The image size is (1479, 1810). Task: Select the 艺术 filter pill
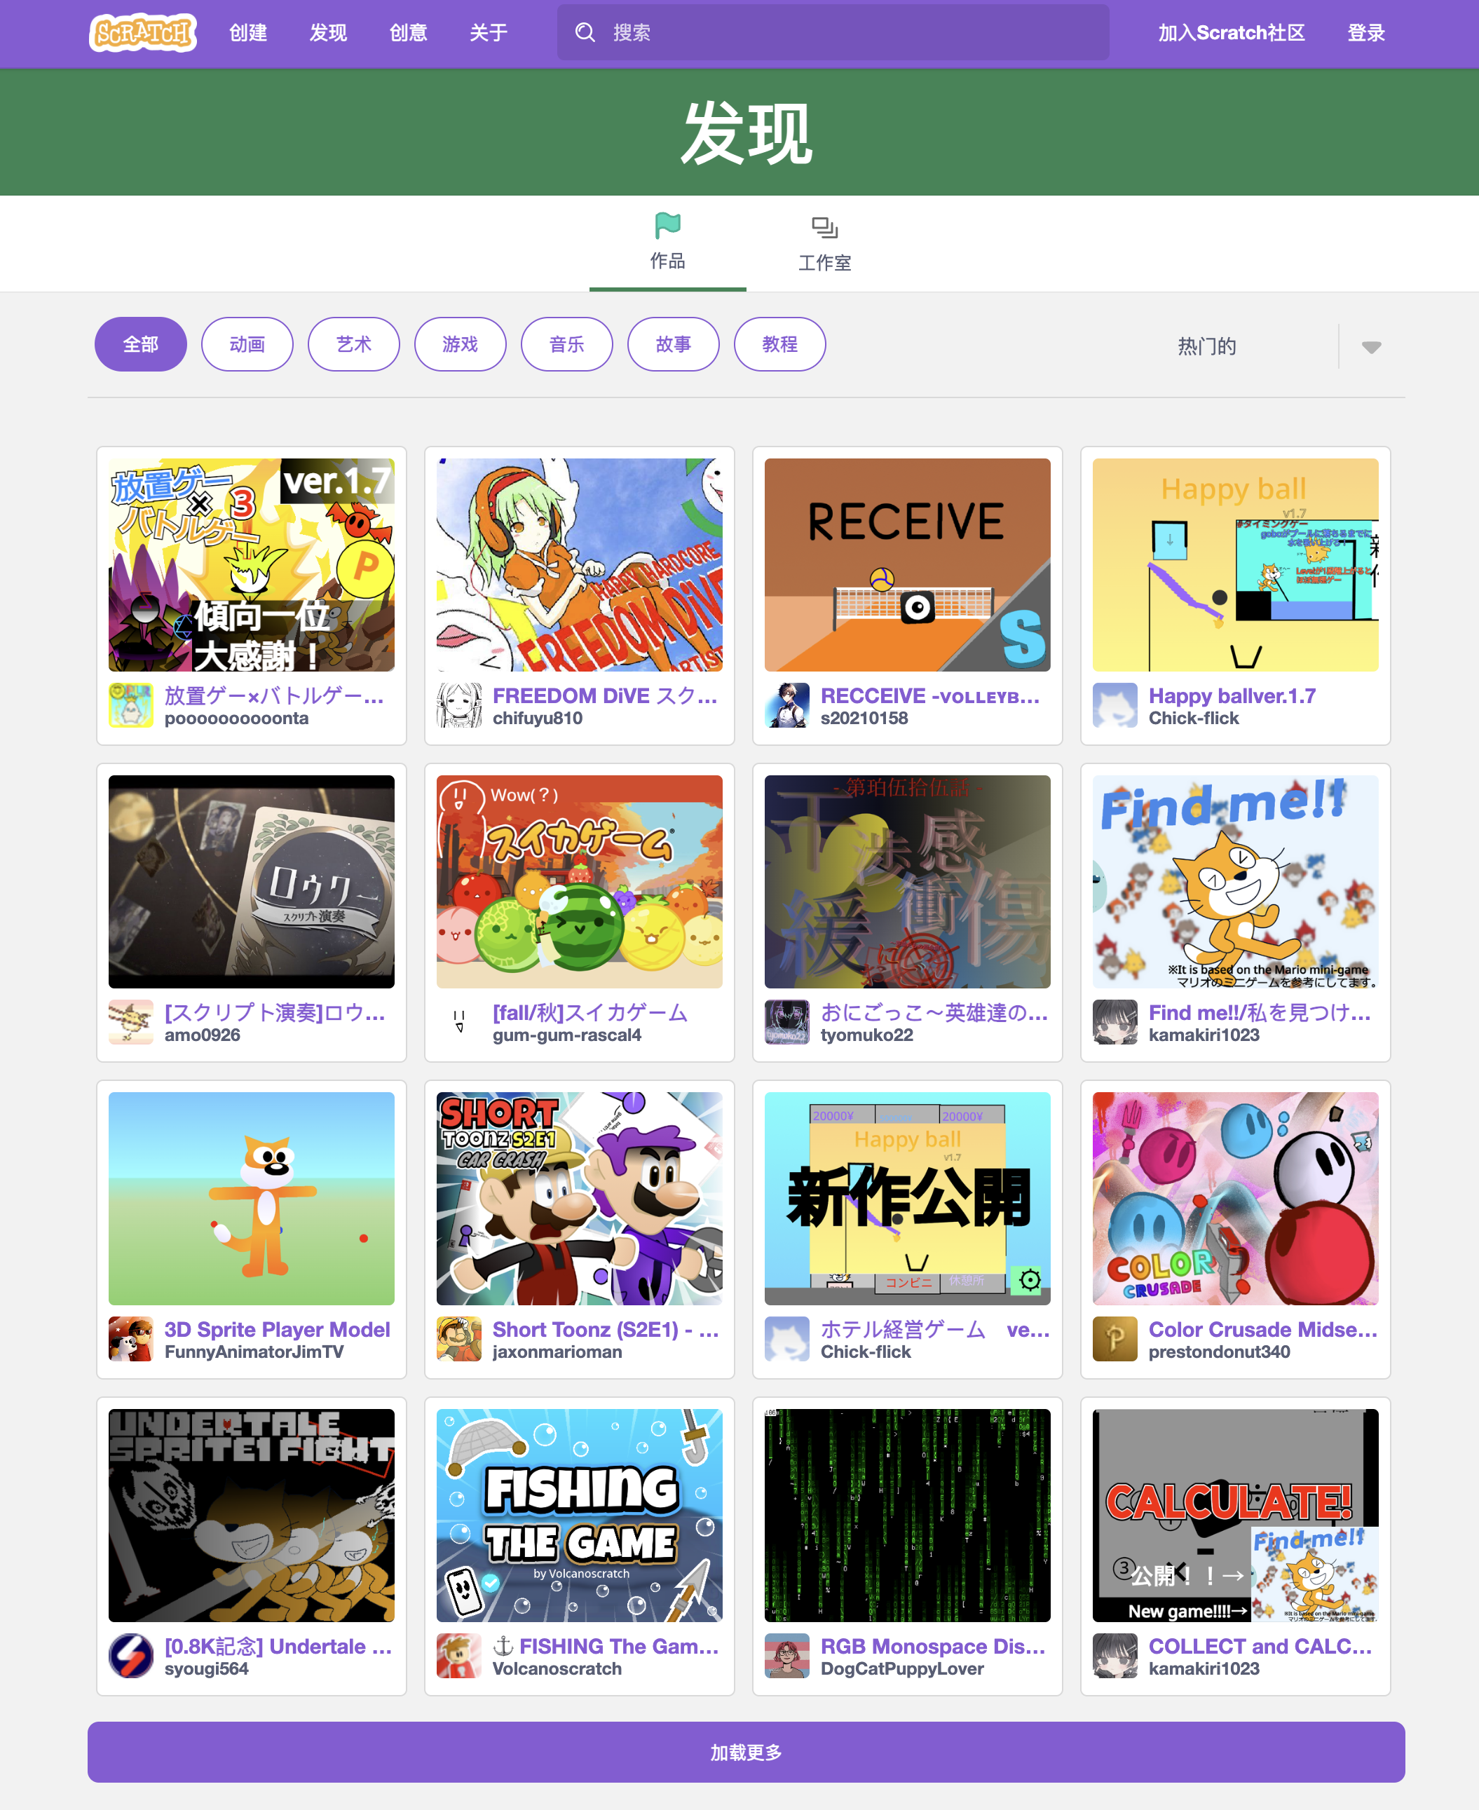(x=353, y=344)
